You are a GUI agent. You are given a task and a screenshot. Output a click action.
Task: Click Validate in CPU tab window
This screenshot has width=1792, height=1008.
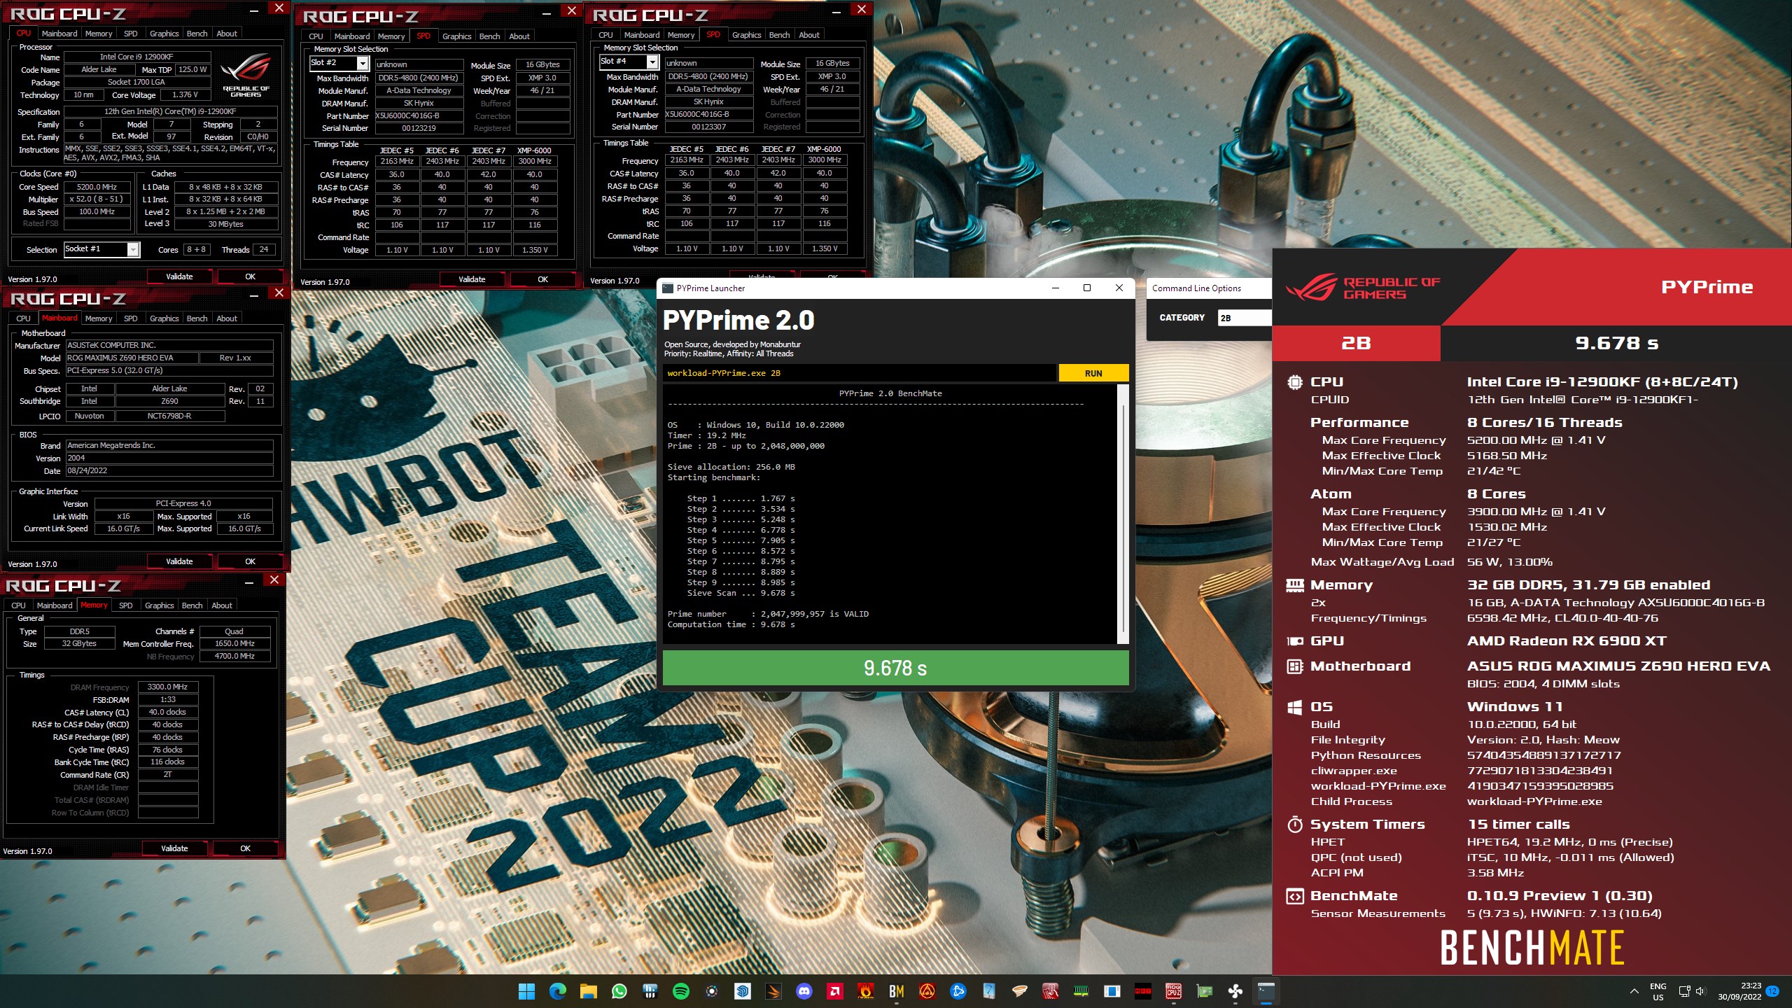(x=179, y=276)
